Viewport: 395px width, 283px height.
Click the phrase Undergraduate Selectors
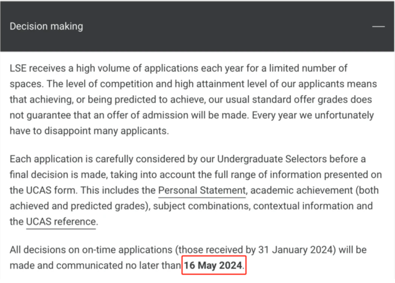point(272,159)
